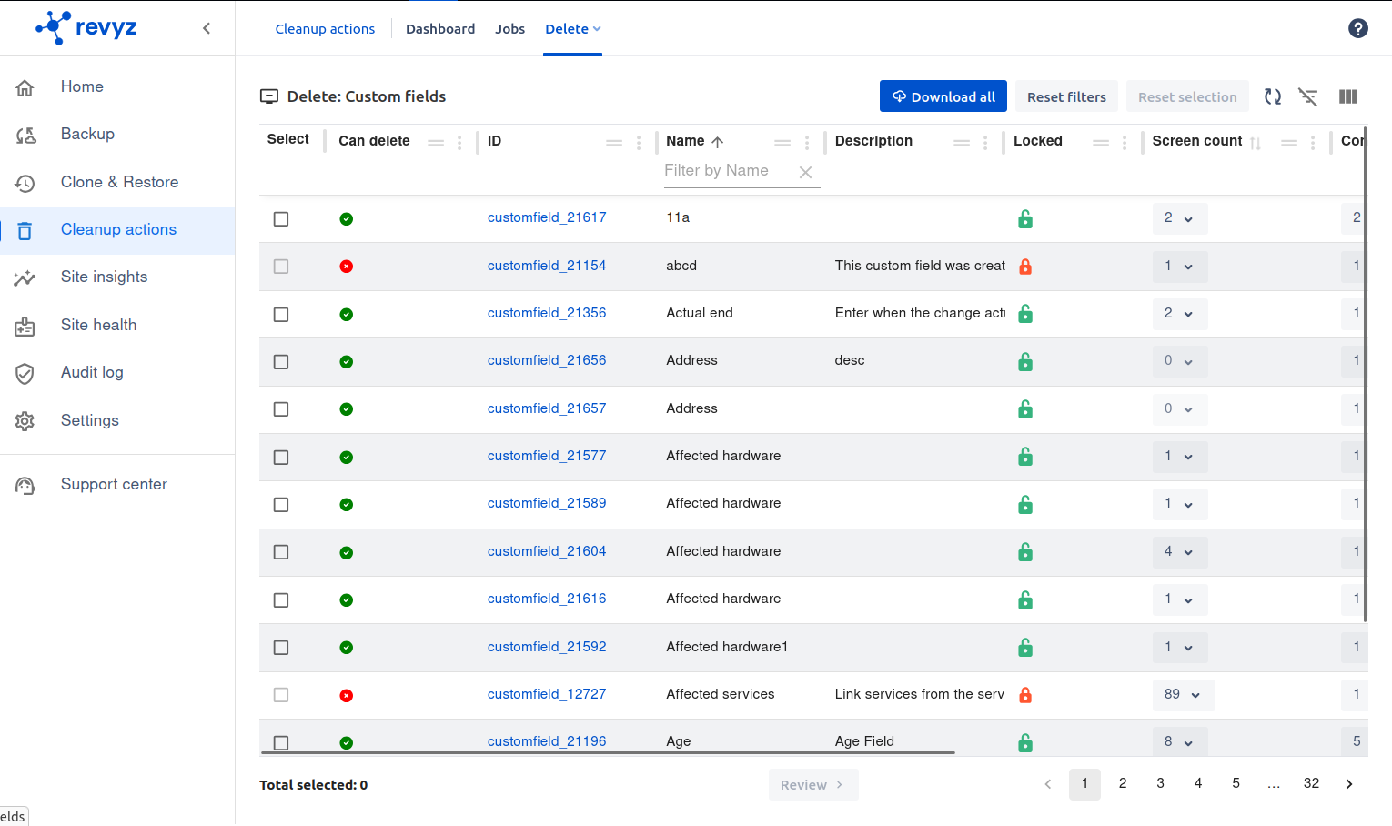Select the customfield_21604 checkbox
The image size is (1392, 826).
[x=281, y=552]
